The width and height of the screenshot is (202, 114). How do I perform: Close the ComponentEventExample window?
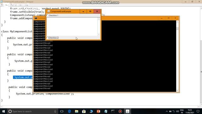[x=97, y=11]
